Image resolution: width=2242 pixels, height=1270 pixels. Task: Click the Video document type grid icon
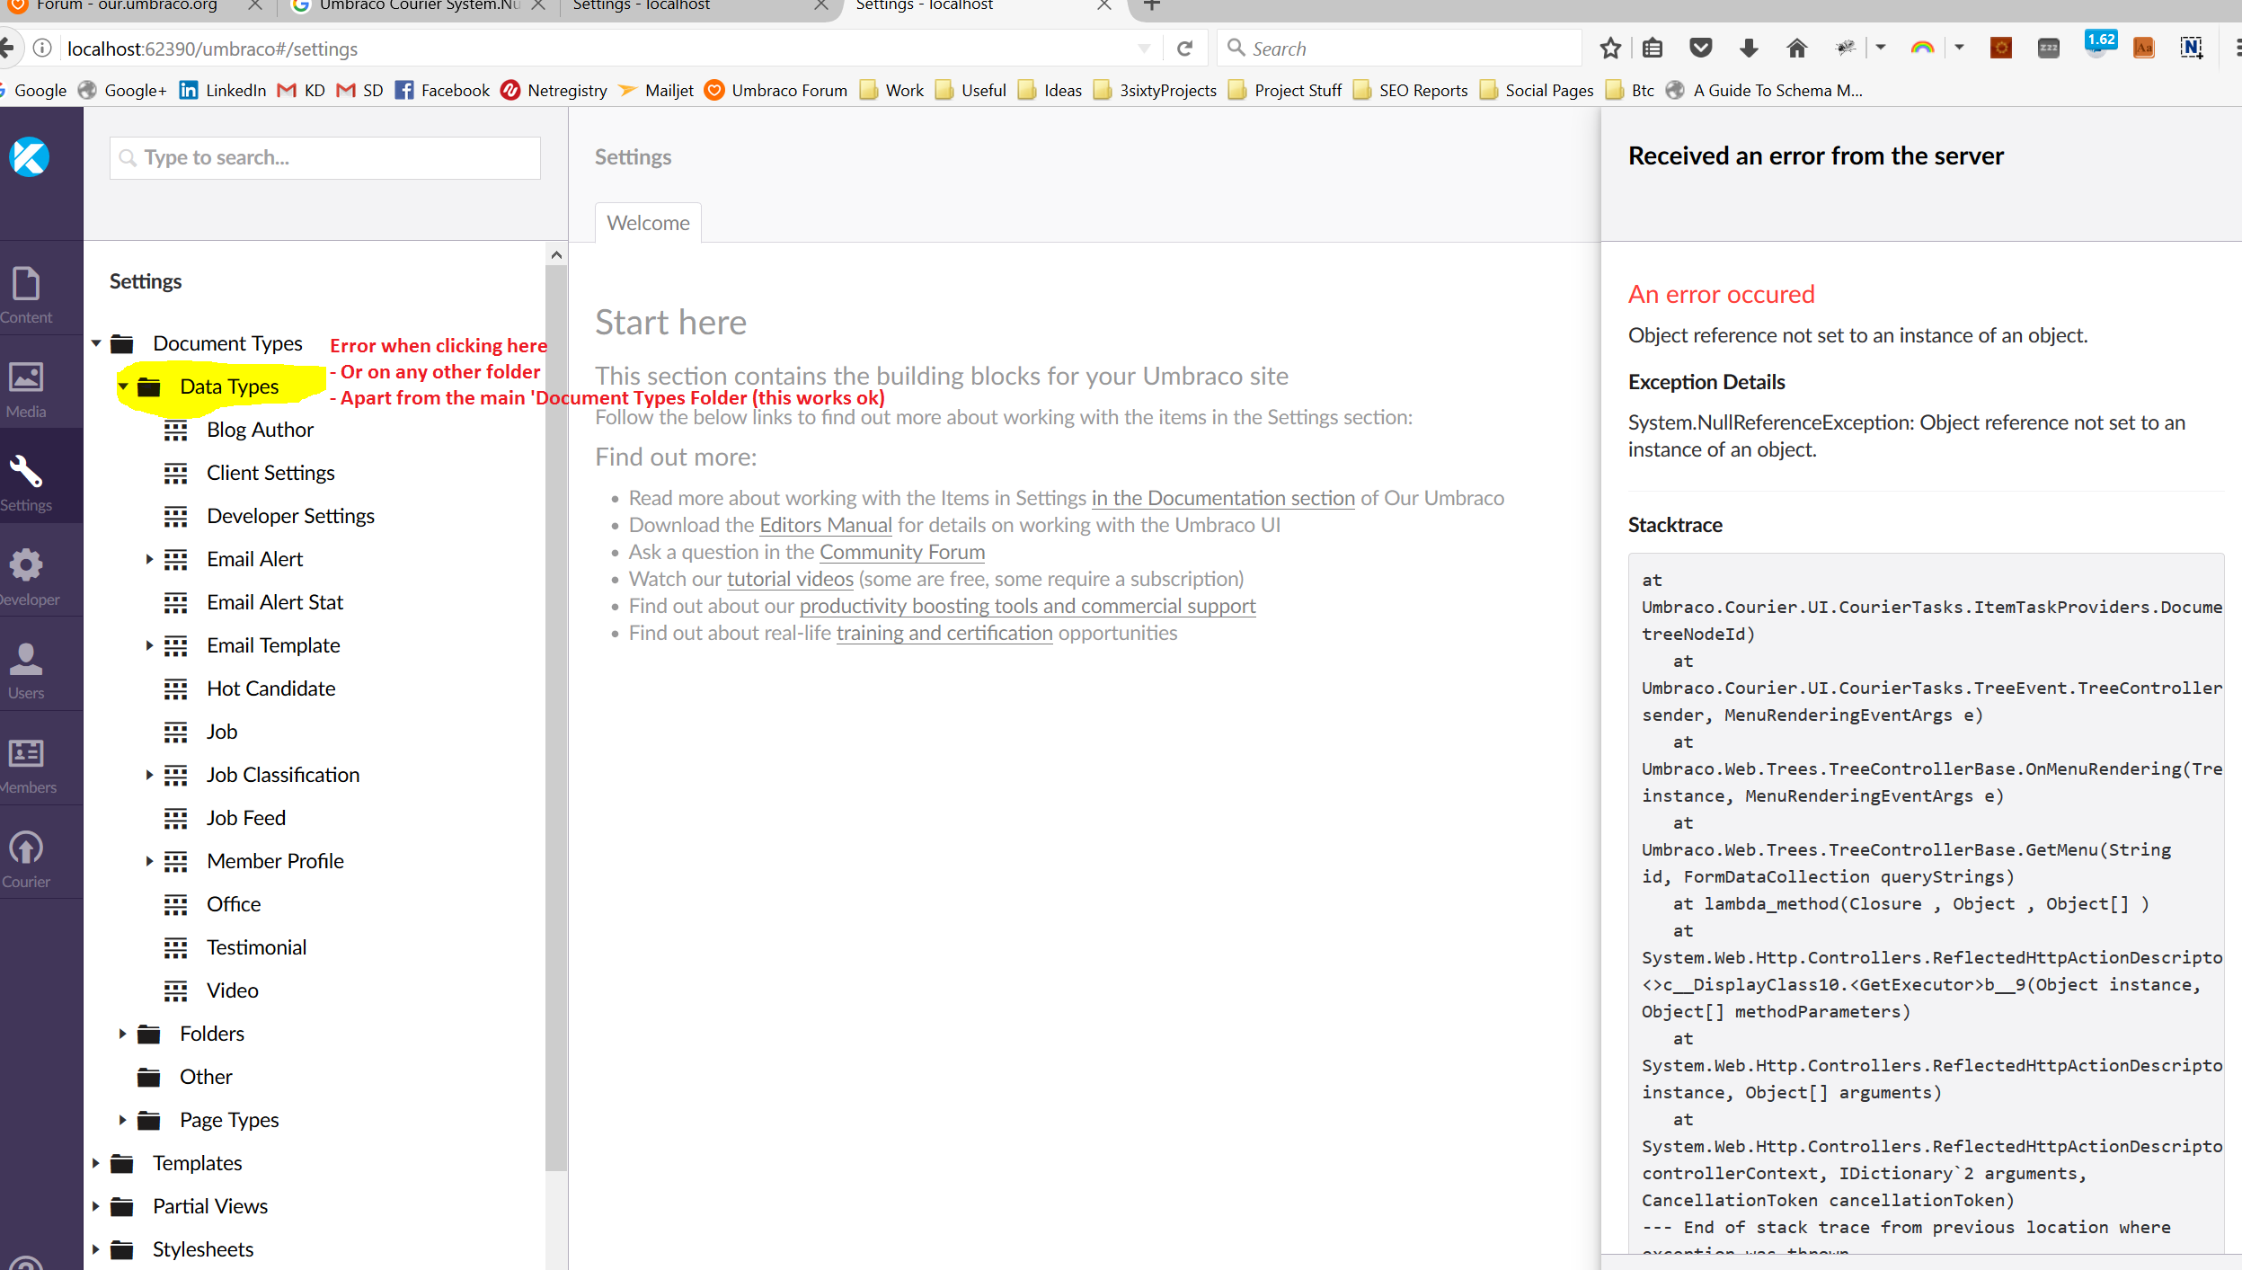point(176,991)
